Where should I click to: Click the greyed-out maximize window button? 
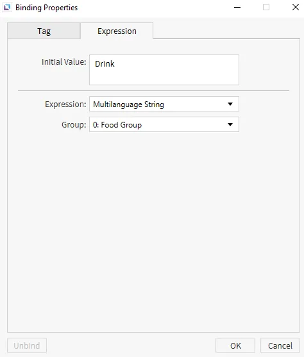pos(266,7)
